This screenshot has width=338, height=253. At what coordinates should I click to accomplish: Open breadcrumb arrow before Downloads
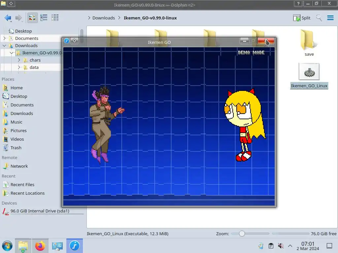pos(89,18)
